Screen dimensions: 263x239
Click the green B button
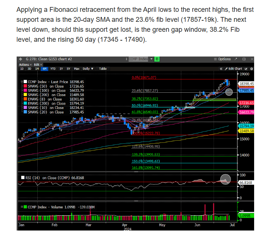(157, 59)
